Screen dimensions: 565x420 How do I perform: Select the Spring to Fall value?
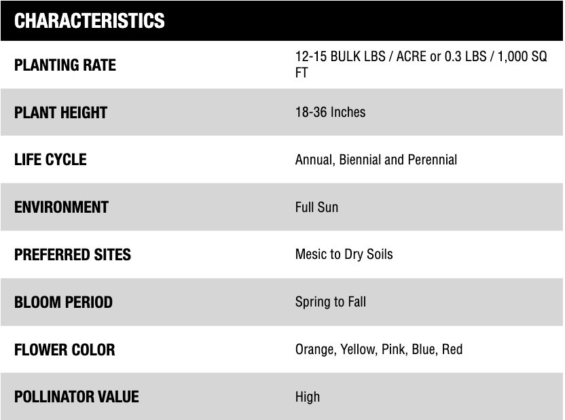pyautogui.click(x=330, y=302)
